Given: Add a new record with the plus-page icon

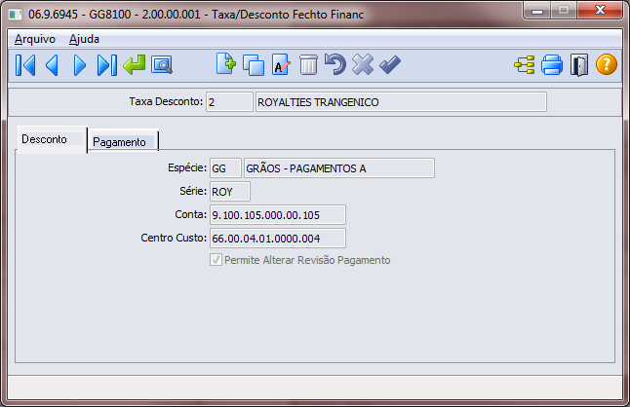Looking at the screenshot, I should pos(226,64).
